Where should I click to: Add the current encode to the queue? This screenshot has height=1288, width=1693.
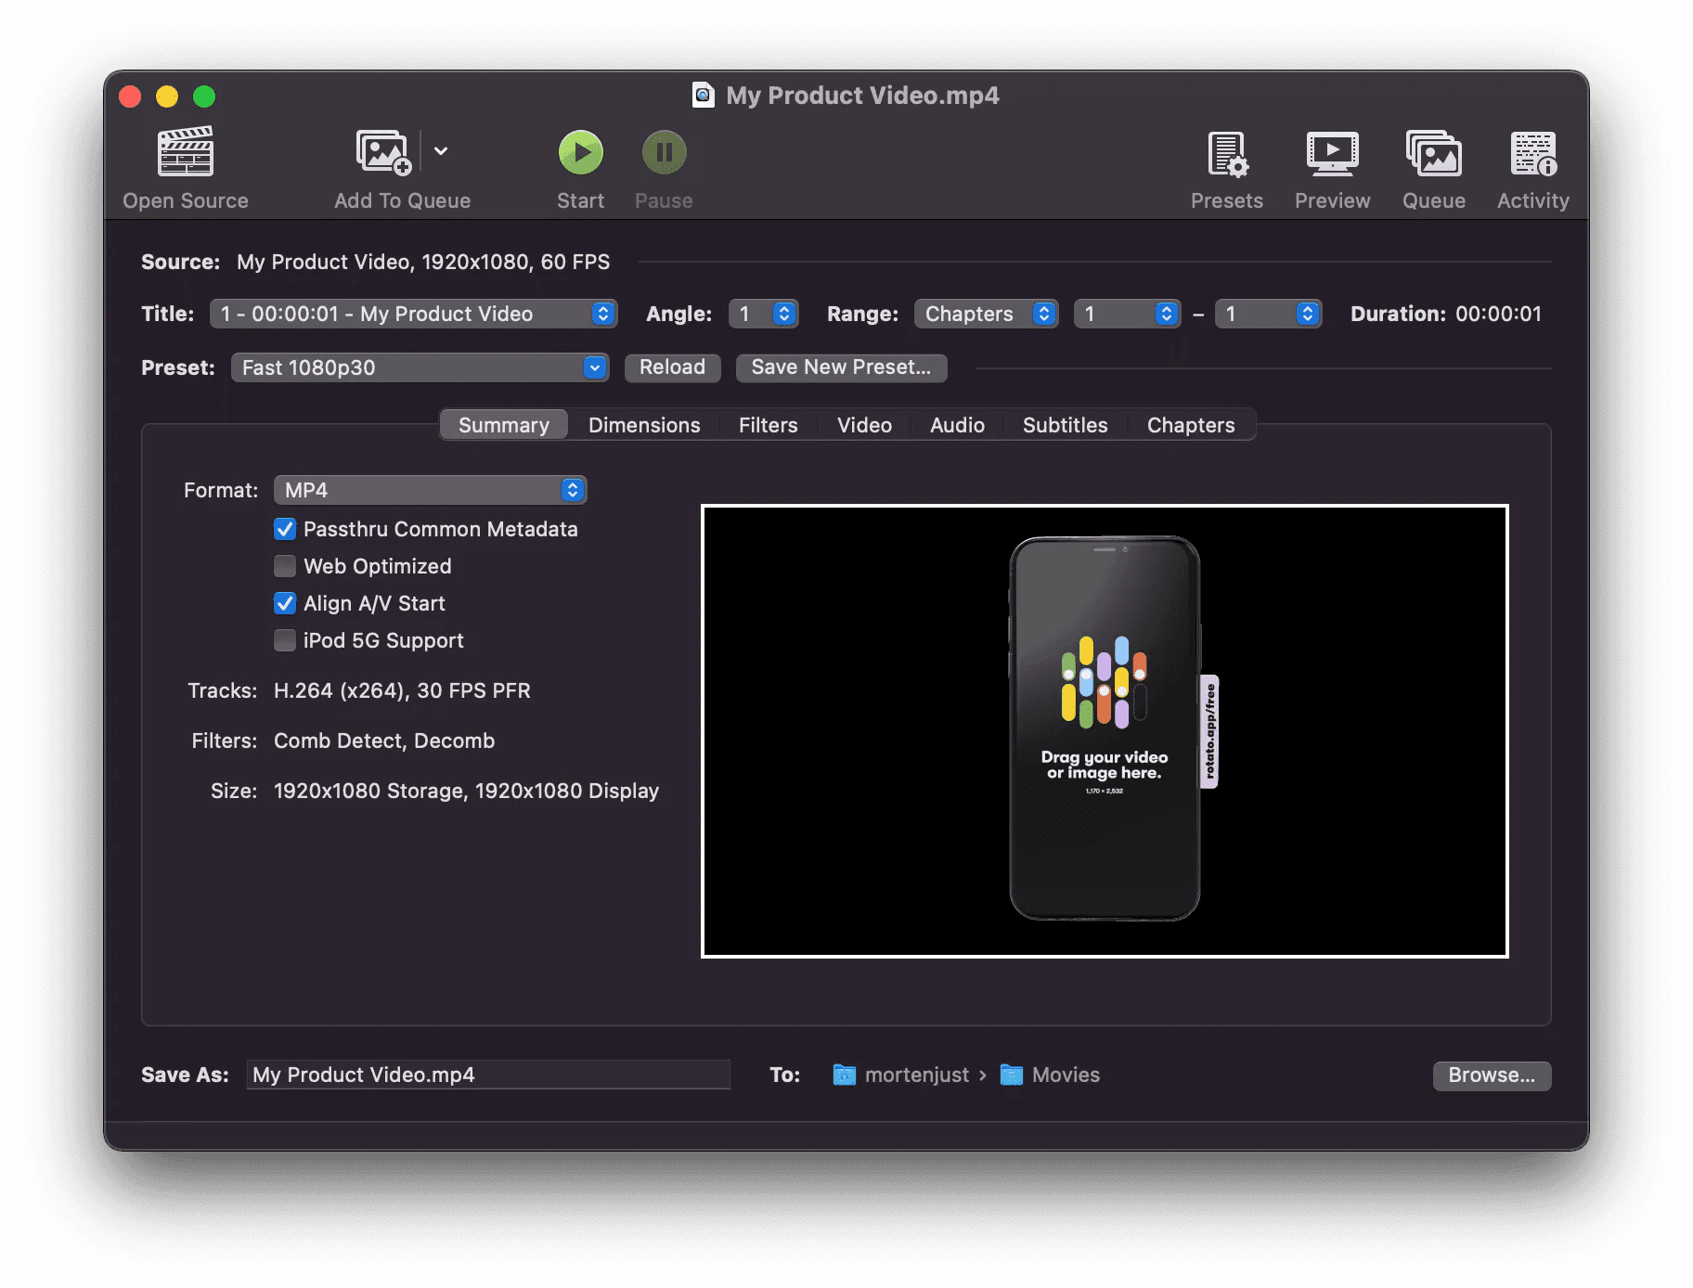(383, 167)
